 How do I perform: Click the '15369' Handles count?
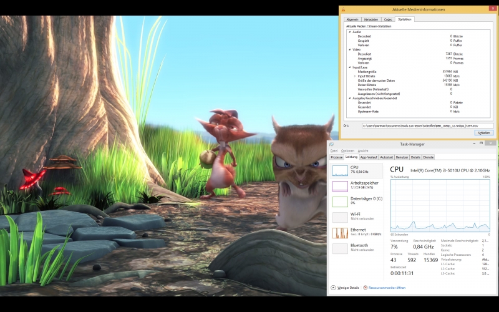point(430,260)
